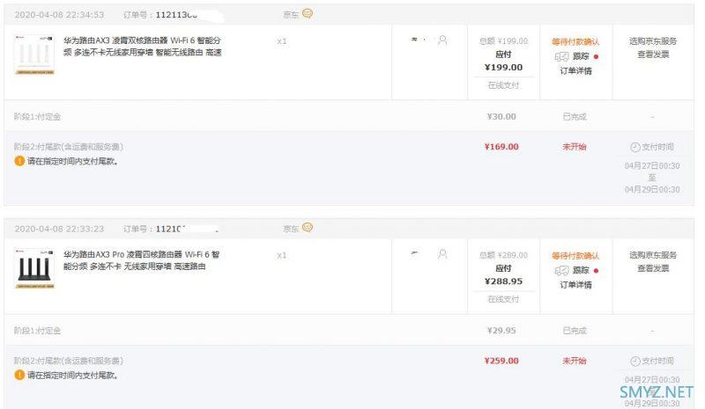Screen dimensions: 705x409
Task: Click the orange warning icon in second order
Action: coord(19,376)
